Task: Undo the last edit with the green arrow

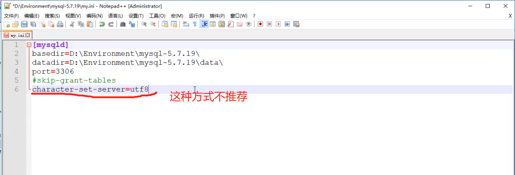Action: coord(102,24)
